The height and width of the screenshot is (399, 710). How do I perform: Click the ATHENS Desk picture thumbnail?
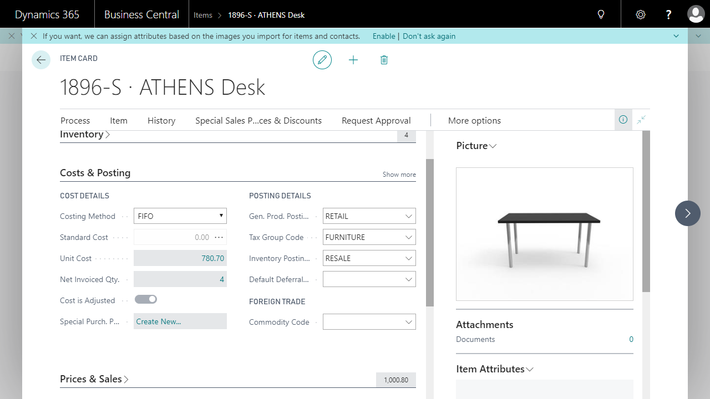tap(545, 234)
